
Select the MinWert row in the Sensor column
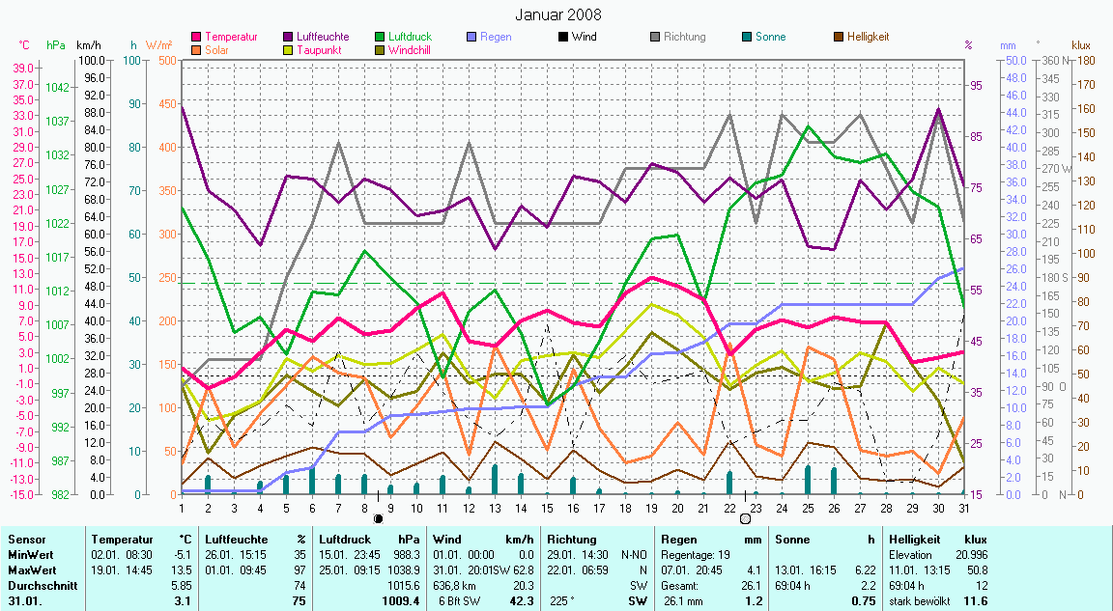(x=28, y=554)
